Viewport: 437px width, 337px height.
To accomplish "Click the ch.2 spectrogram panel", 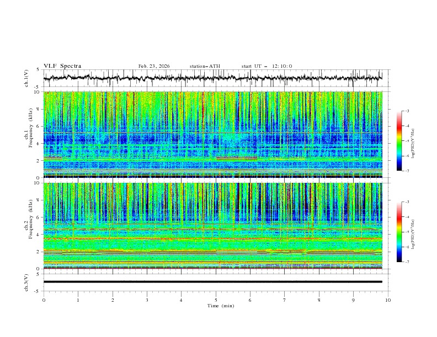I will coord(212,226).
